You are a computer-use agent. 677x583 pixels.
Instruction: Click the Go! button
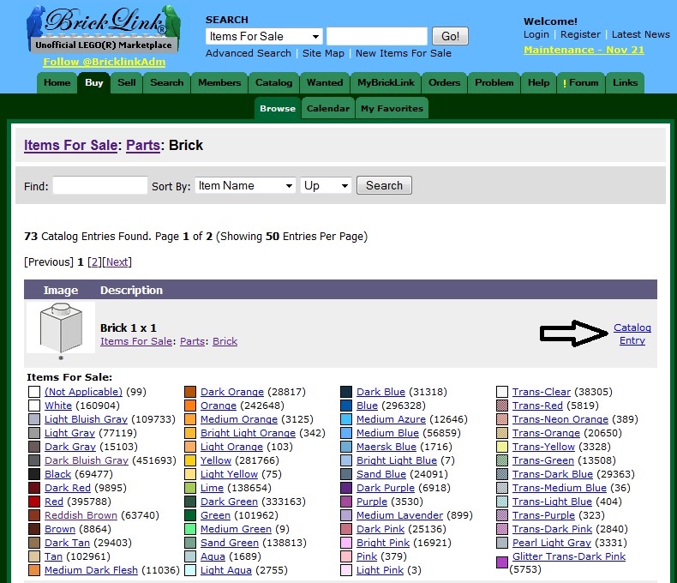point(450,36)
